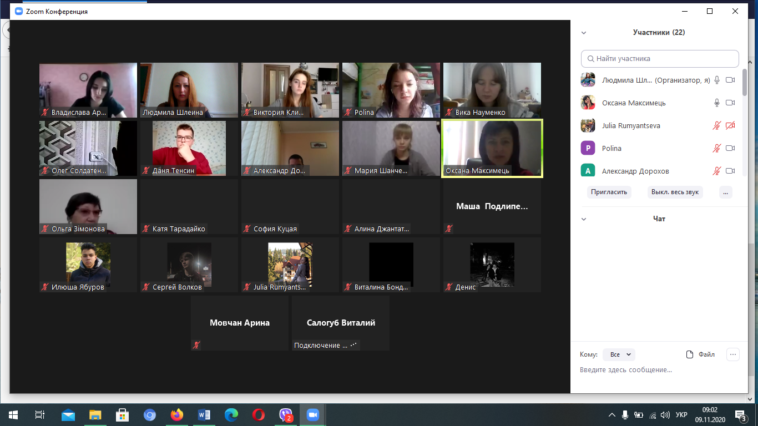Click the Пригласить button
Viewport: 758px width, 426px height.
(x=609, y=192)
